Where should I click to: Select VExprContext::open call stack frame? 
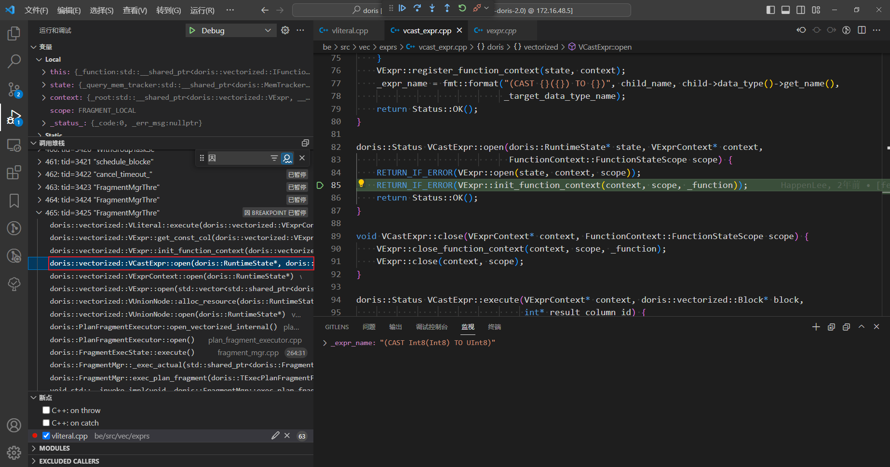click(171, 276)
